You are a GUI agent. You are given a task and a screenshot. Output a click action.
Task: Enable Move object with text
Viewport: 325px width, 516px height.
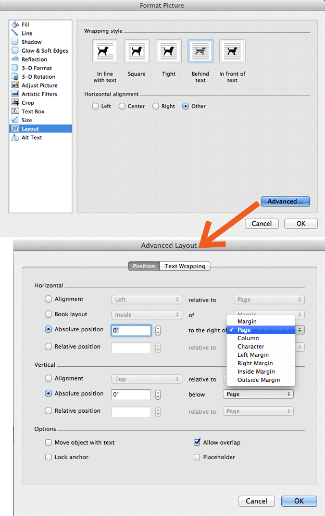[48, 442]
